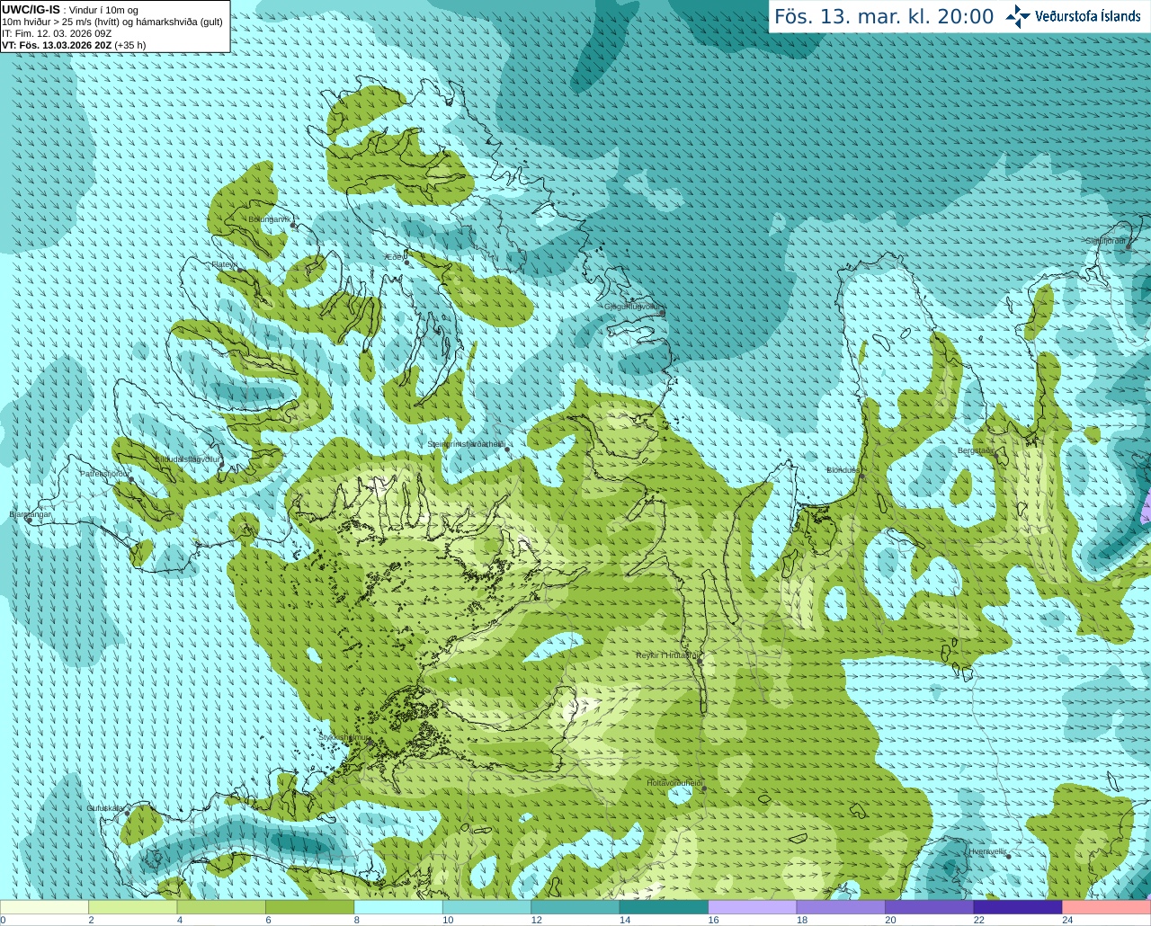Click the legend scale value '16'
Image resolution: width=1151 pixels, height=926 pixels.
click(713, 920)
